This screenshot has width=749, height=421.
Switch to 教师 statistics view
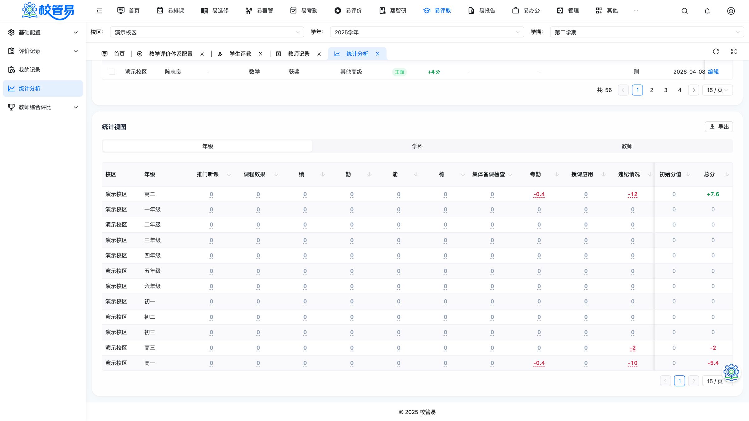click(x=627, y=146)
